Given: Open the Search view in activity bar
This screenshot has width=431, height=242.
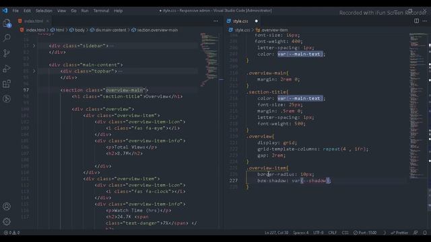Looking at the screenshot, I should (7, 38).
